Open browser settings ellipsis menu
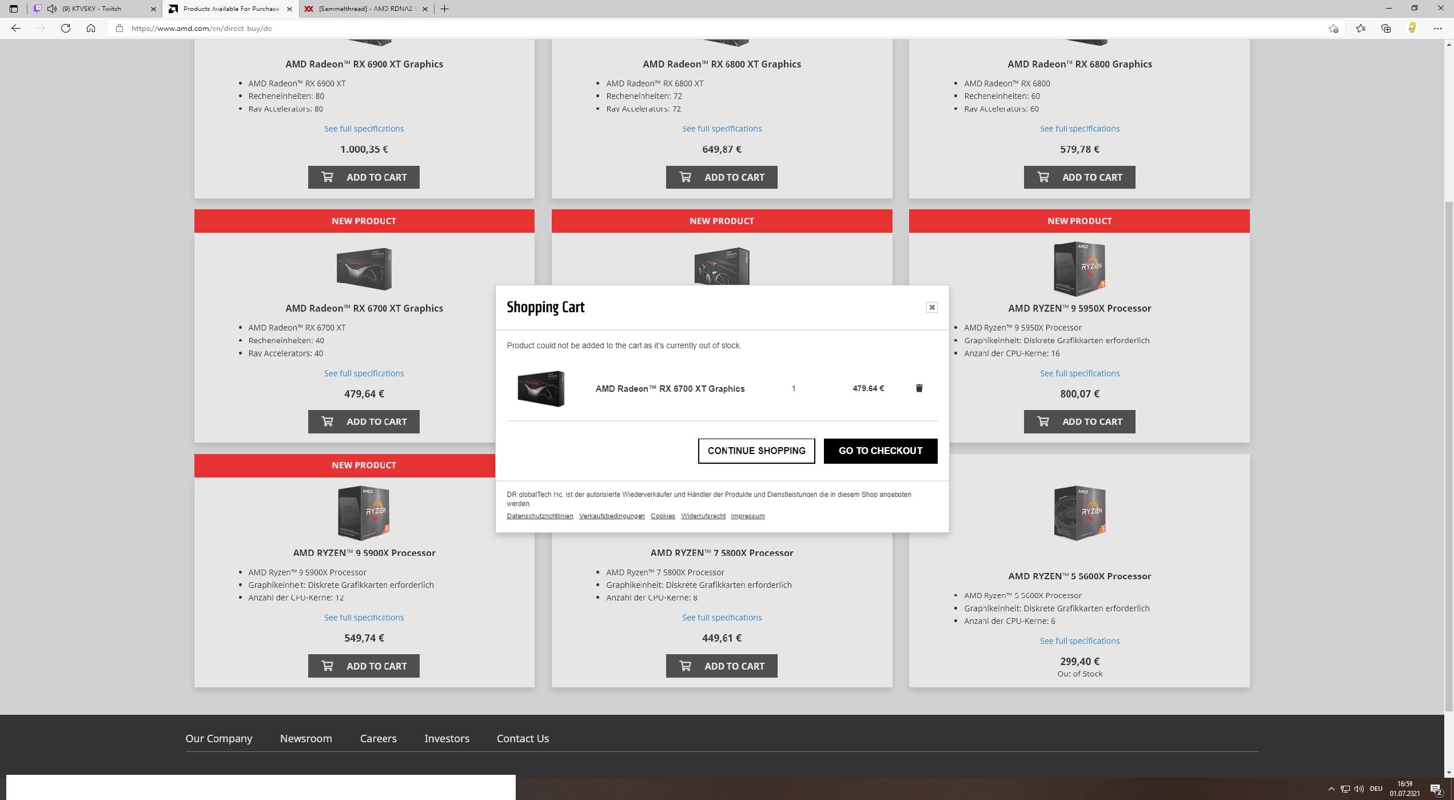 (x=1437, y=28)
